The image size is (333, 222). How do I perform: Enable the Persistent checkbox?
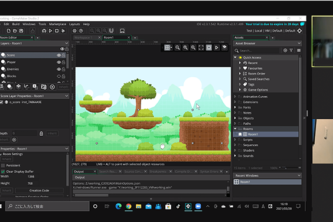[x=3, y=165]
